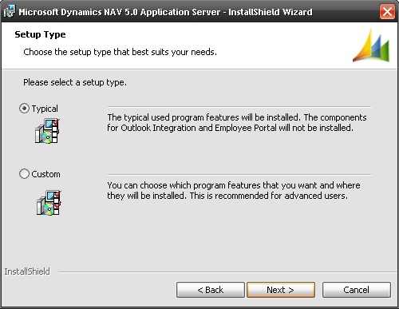Close the InstallShield Wizard window

[387, 12]
